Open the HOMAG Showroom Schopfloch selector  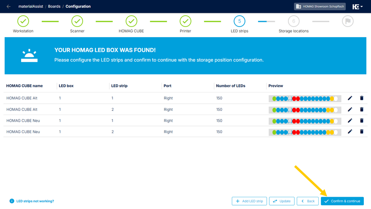pos(320,6)
